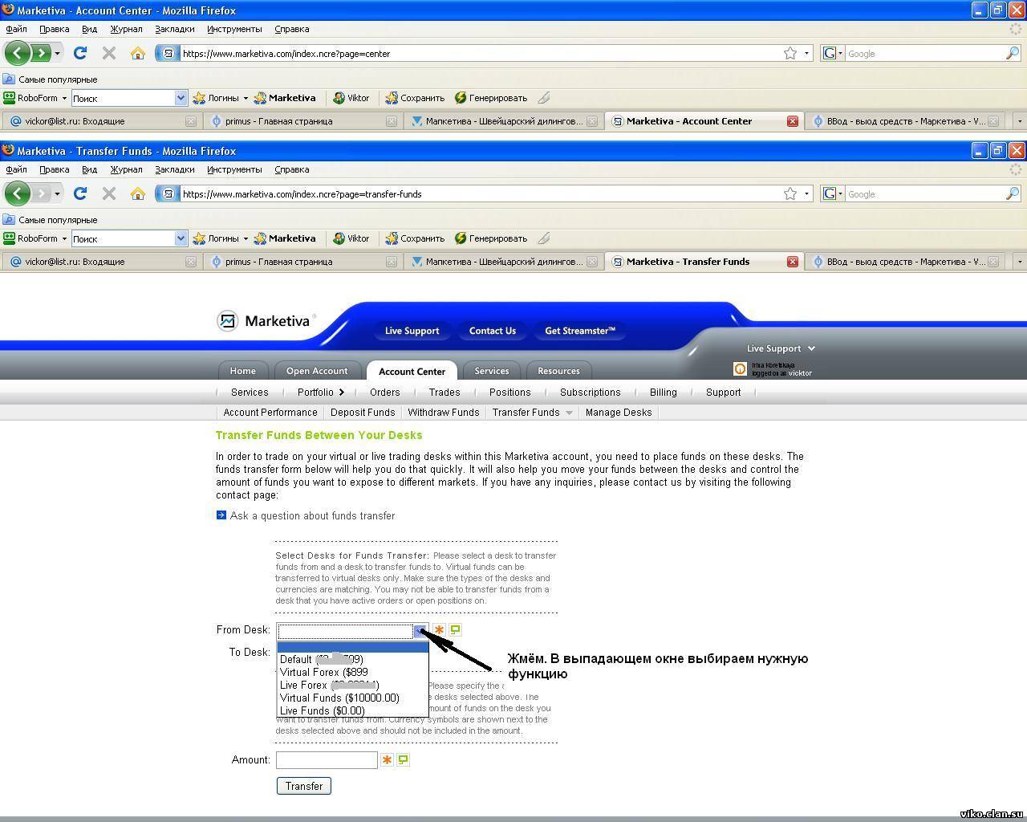Screen dimensions: 1027x822
Task: Click search magnifier in Account Center Google box
Action: [1013, 53]
